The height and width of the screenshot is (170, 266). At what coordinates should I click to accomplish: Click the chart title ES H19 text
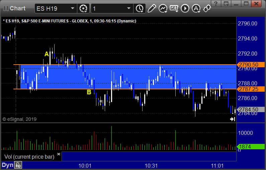70,21
